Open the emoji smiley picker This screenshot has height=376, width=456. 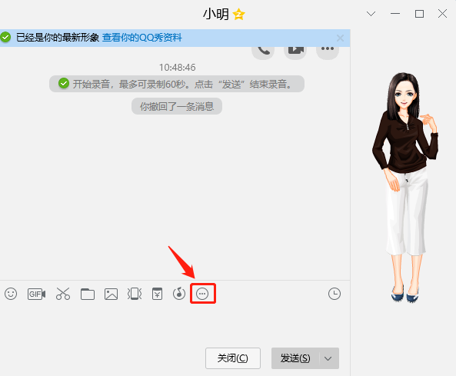pyautogui.click(x=11, y=294)
